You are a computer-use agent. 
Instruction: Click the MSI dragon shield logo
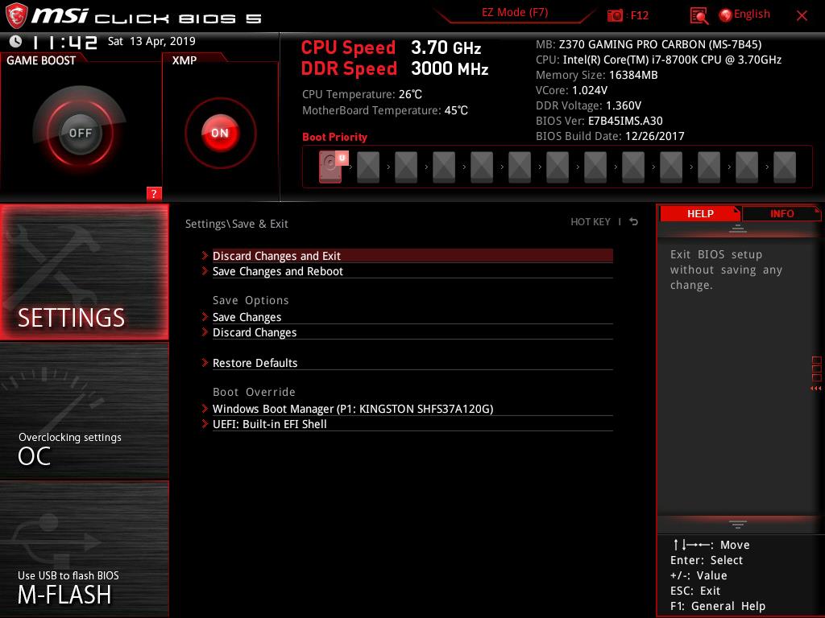(x=16, y=16)
